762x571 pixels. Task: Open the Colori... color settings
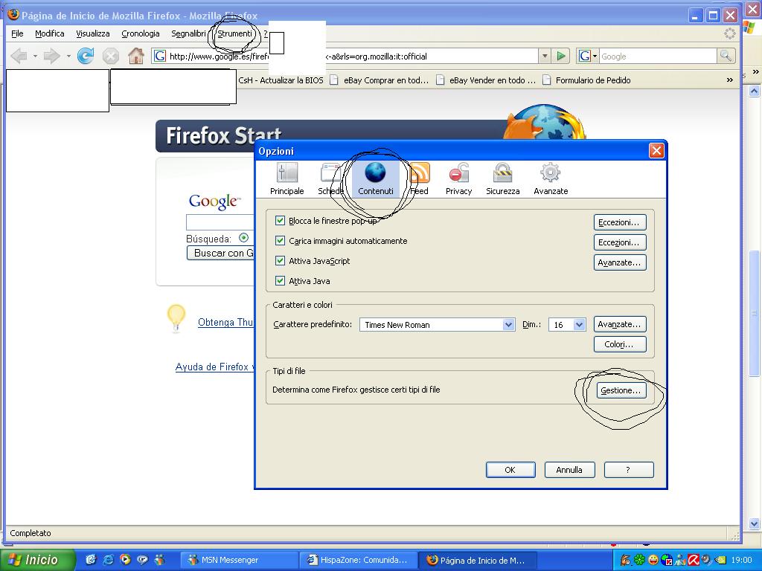619,345
